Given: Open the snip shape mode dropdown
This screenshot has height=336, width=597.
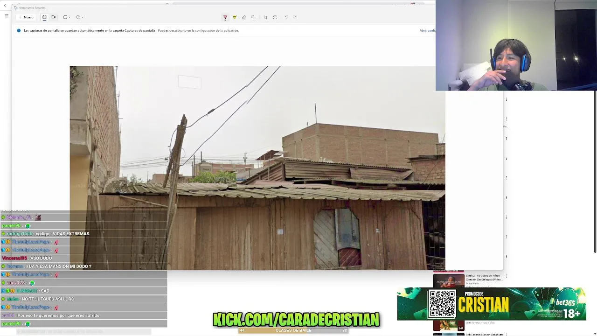Looking at the screenshot, I should coord(67,17).
